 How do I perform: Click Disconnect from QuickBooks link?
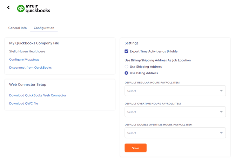pos(31,68)
